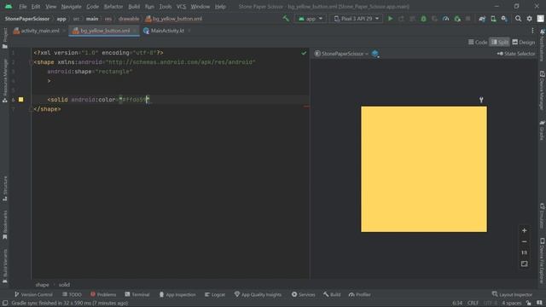
Task: Set preview zoom to 1:1
Action: [x=524, y=252]
